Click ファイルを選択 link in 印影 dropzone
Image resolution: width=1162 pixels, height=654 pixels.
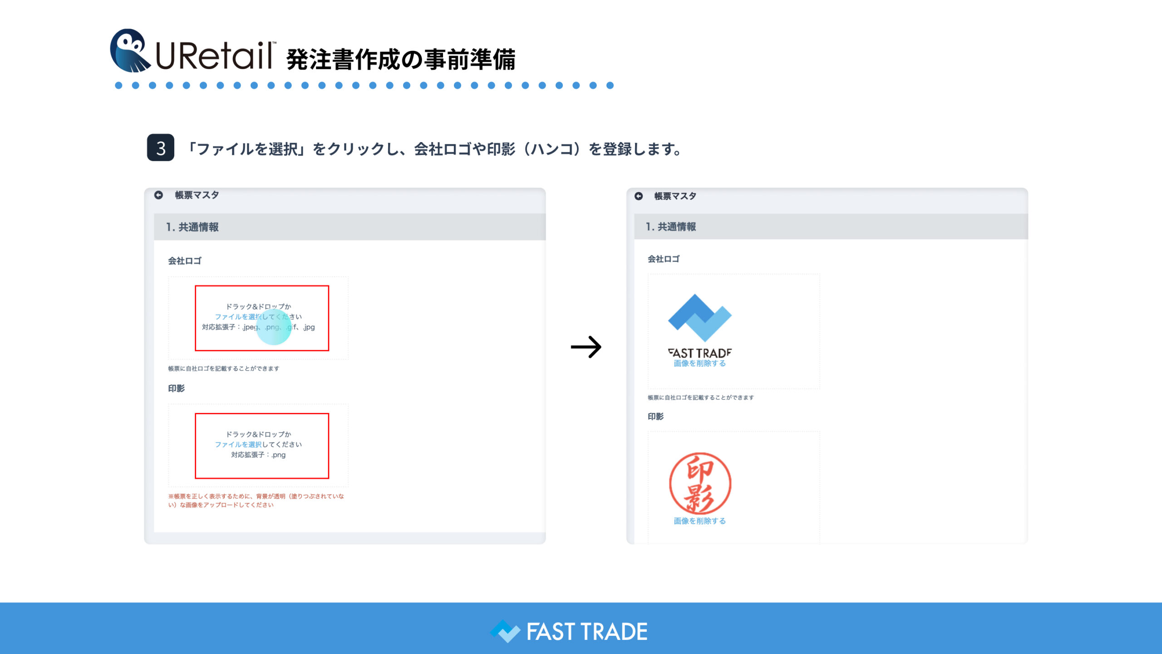click(238, 444)
